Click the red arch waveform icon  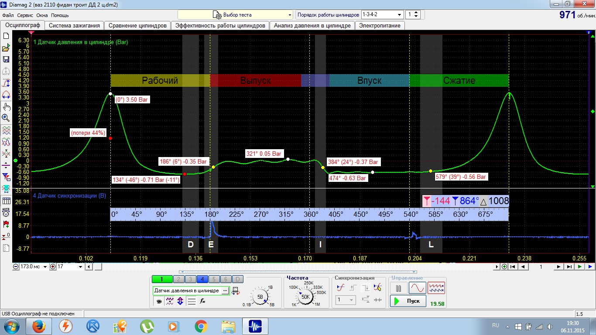[6, 95]
